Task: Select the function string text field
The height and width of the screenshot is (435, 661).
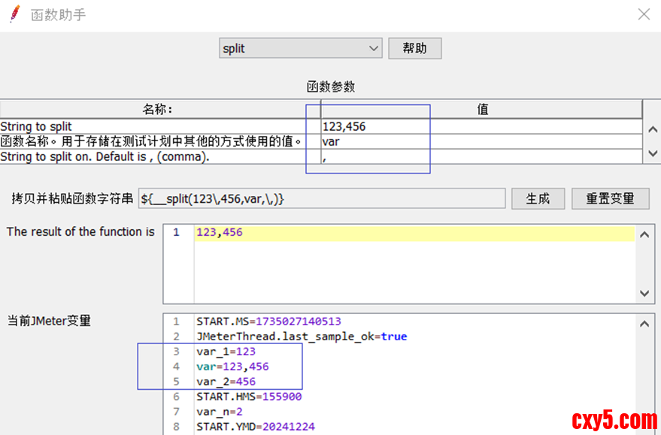Action: coord(322,198)
